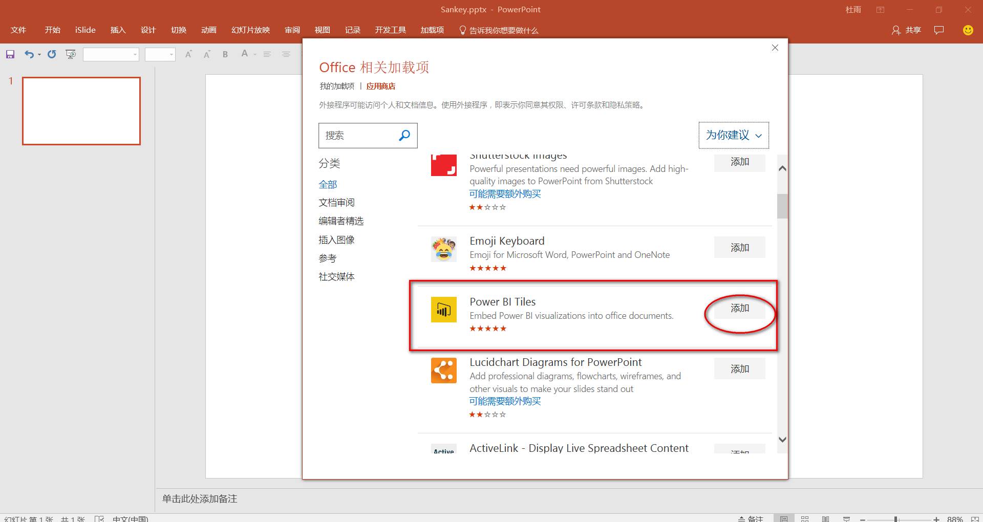Select the 参考 category
Screen dimensions: 983x522
point(328,258)
